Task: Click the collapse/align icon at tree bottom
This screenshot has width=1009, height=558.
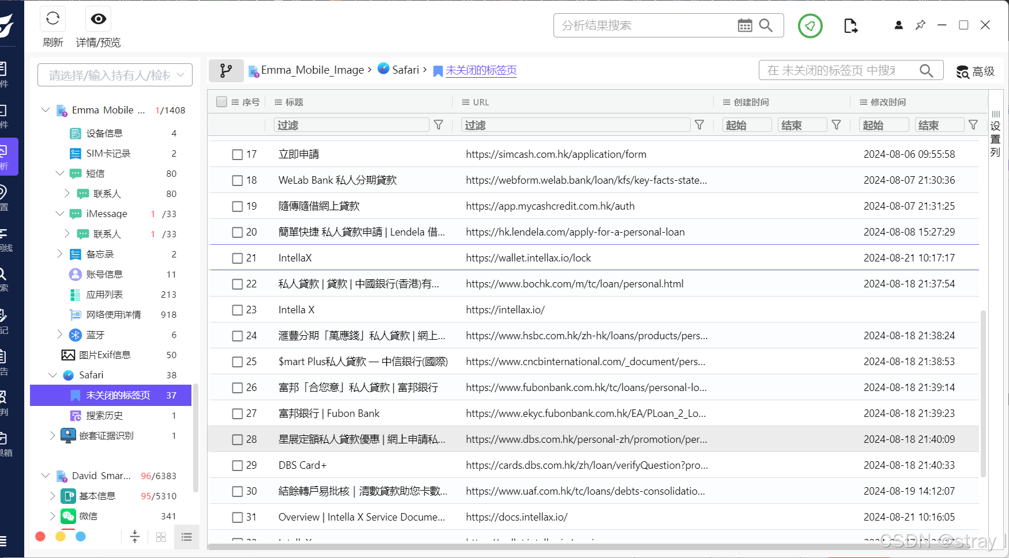Action: 135,537
